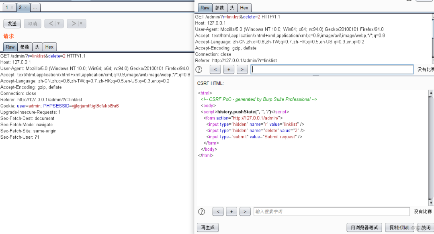Click the 没有比赛 label beside the lower search field
The height and width of the screenshot is (234, 434).
423,211
